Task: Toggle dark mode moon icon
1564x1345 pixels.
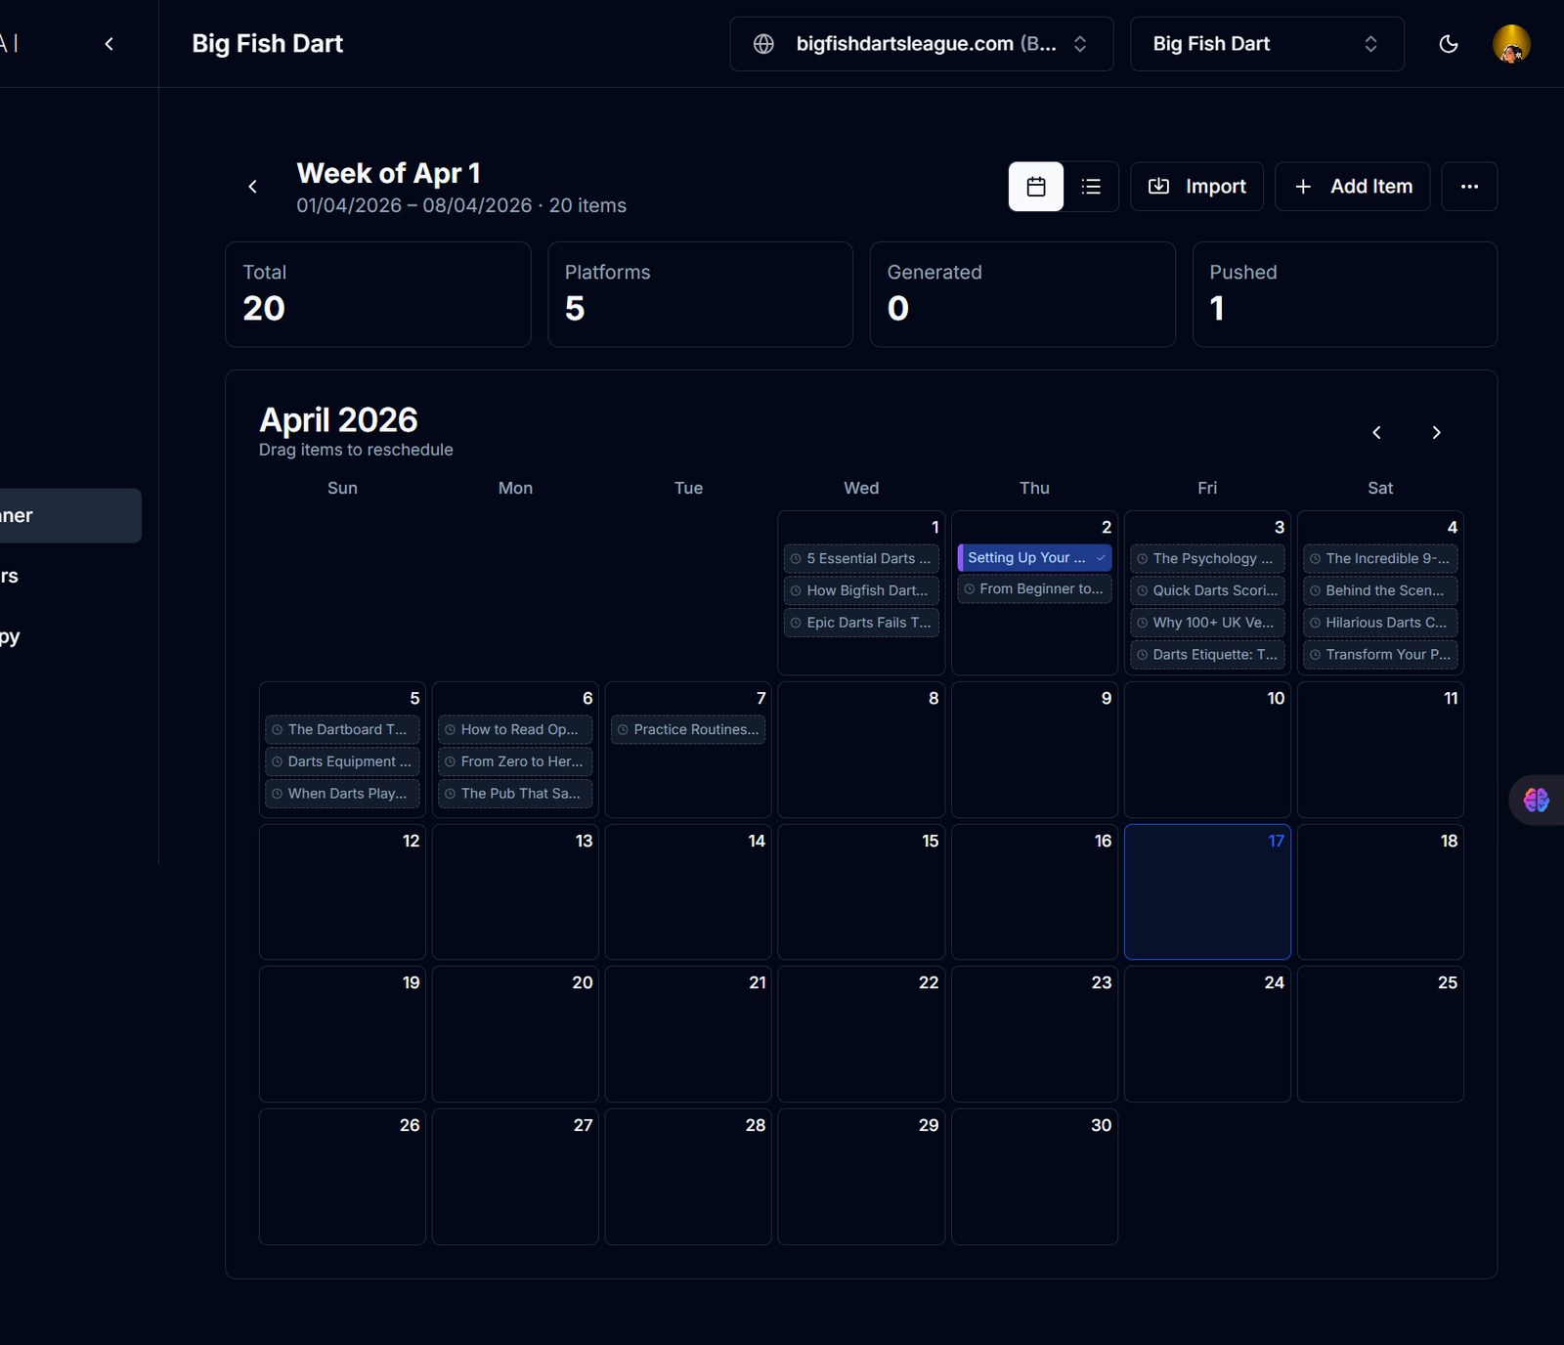Action: (x=1449, y=44)
